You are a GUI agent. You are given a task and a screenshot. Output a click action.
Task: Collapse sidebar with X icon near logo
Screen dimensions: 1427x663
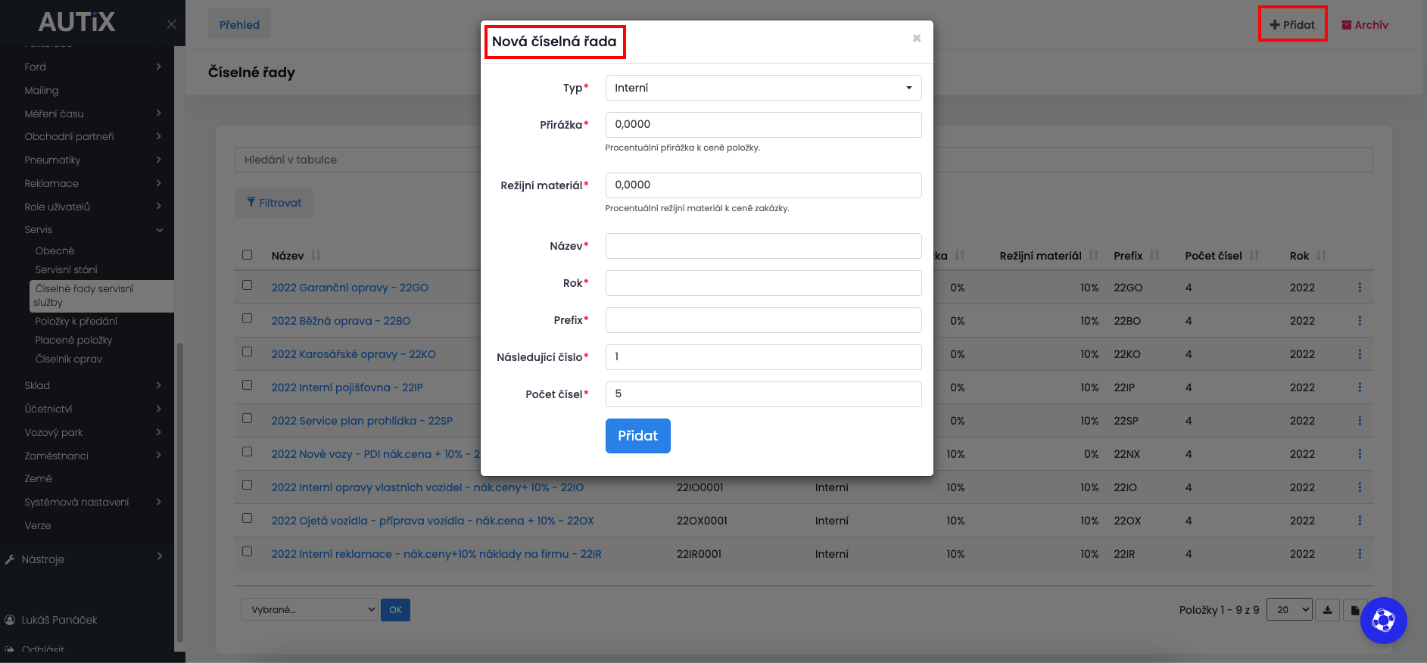[x=172, y=24]
